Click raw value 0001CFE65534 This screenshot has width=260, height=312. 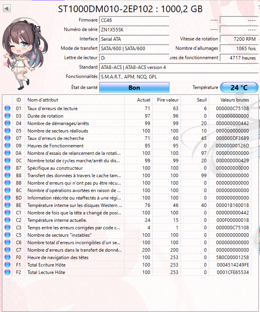pos(233,272)
